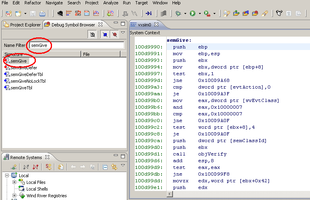Open the File menu
The image size is (310, 200).
point(5,3)
